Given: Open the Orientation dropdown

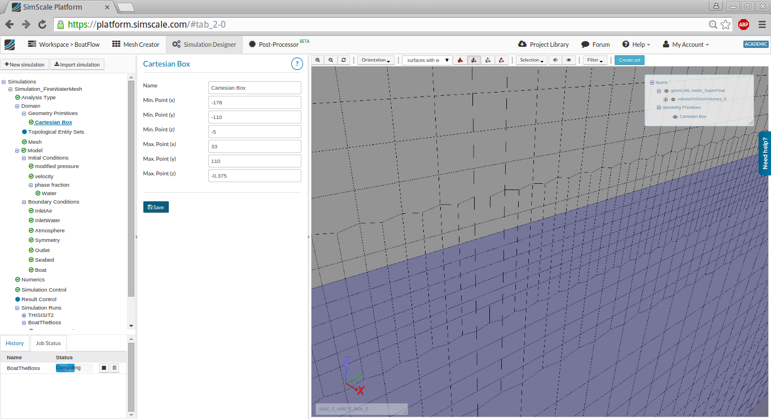Looking at the screenshot, I should (376, 60).
